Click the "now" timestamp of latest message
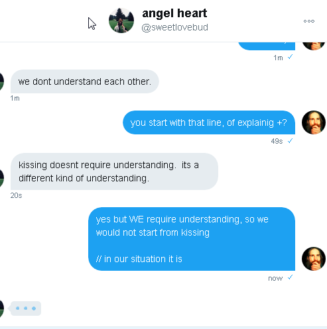The height and width of the screenshot is (329, 327). point(275,278)
